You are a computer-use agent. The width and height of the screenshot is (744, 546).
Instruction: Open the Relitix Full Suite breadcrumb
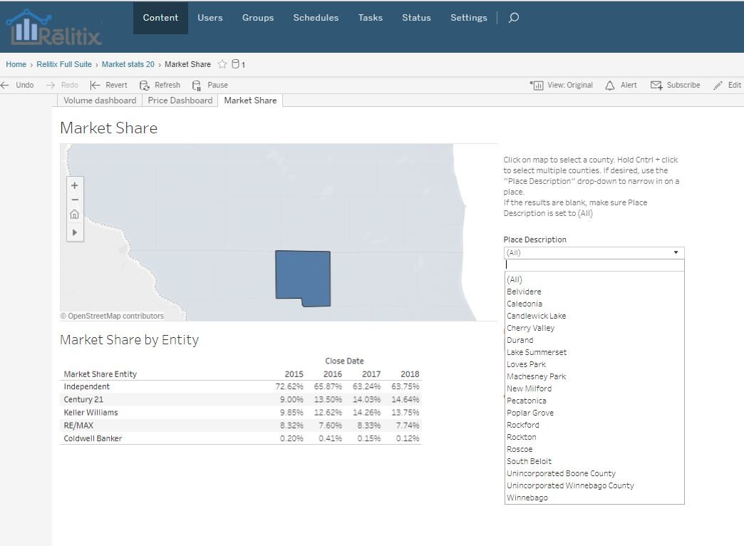(x=64, y=64)
